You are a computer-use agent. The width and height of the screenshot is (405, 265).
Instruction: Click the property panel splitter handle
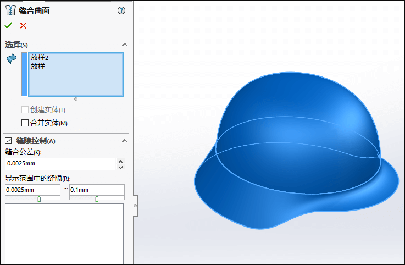(x=135, y=206)
